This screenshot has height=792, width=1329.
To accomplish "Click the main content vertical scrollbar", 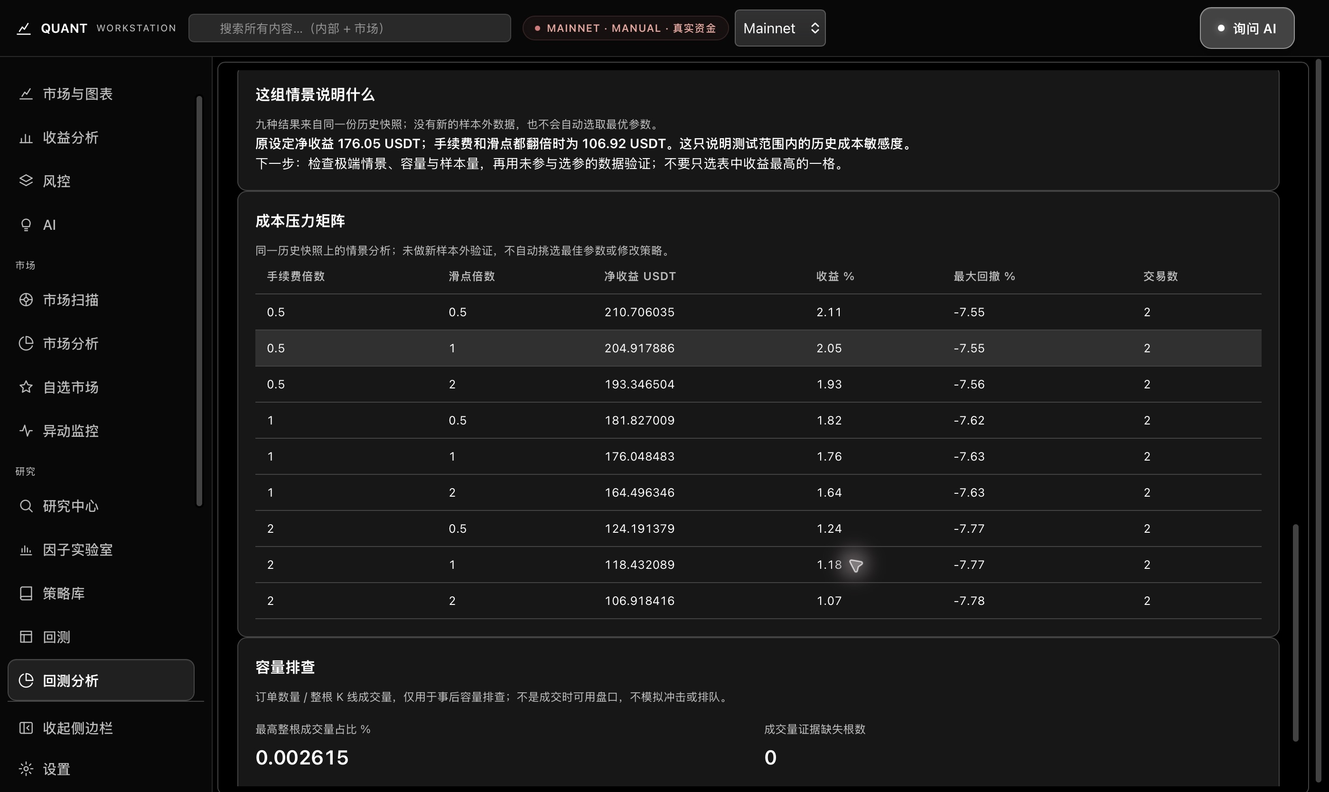I will [x=1295, y=632].
